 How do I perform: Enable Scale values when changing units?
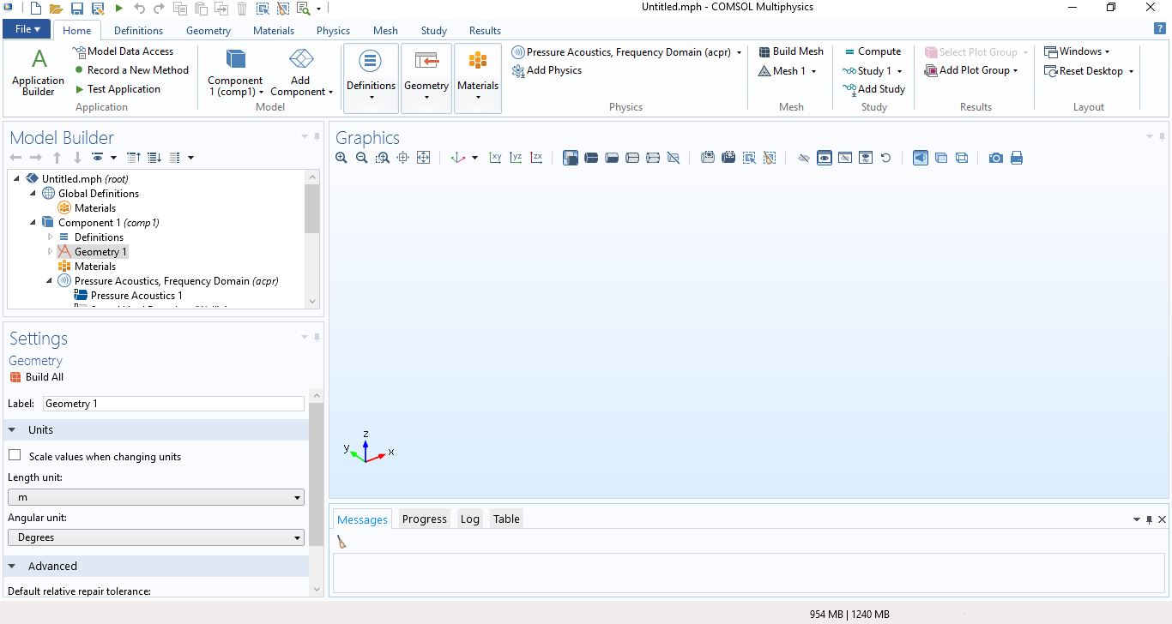click(x=15, y=455)
